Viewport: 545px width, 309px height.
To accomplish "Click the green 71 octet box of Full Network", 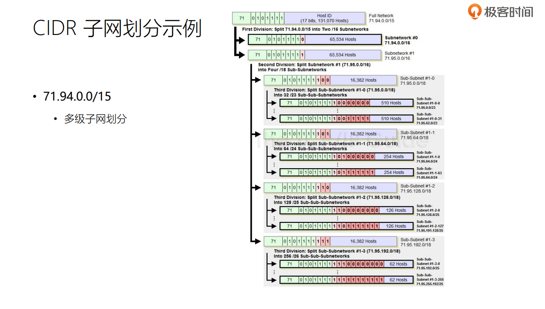I will (241, 18).
